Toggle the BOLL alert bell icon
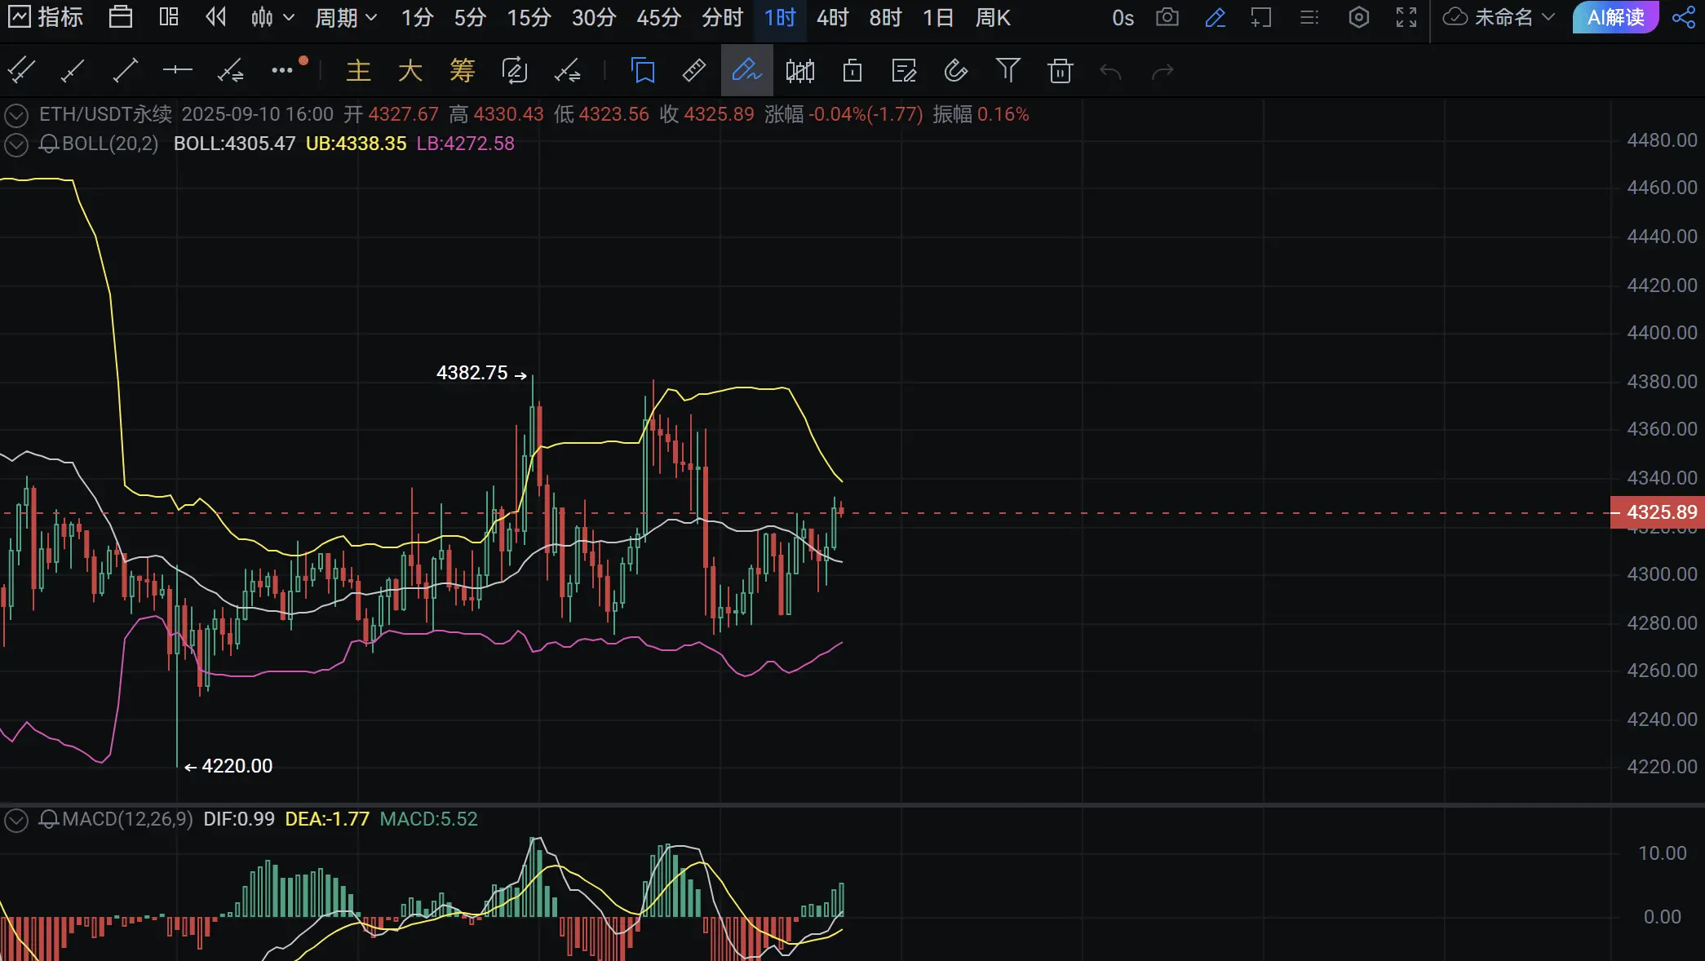The height and width of the screenshot is (961, 1705). click(49, 144)
